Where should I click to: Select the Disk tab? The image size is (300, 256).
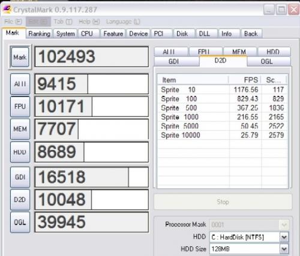[x=184, y=34]
